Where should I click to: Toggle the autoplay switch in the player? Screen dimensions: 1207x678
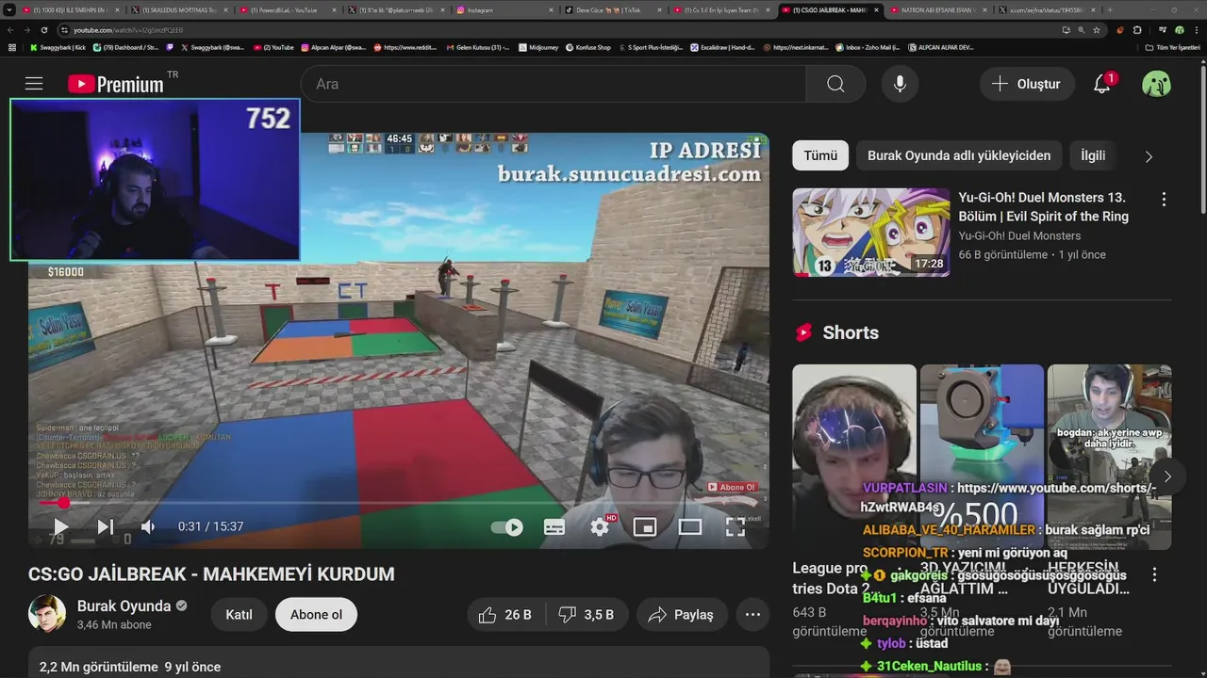coord(508,527)
